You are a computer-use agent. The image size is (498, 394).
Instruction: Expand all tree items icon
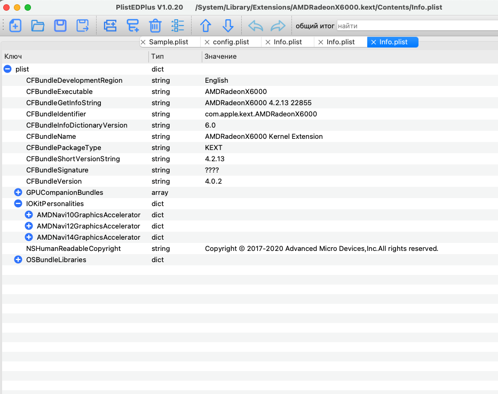pyautogui.click(x=178, y=26)
